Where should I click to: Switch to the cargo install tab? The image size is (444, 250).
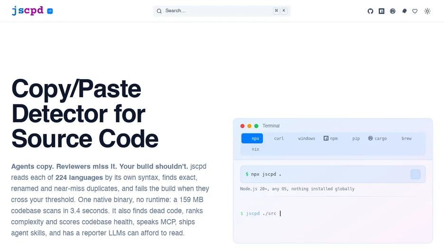[x=378, y=138]
